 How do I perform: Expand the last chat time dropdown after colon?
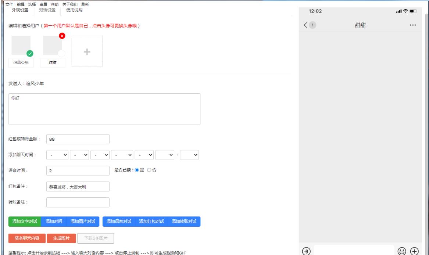point(190,155)
